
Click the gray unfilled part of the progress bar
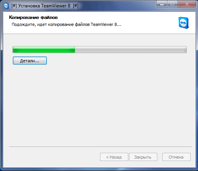coord(131,50)
